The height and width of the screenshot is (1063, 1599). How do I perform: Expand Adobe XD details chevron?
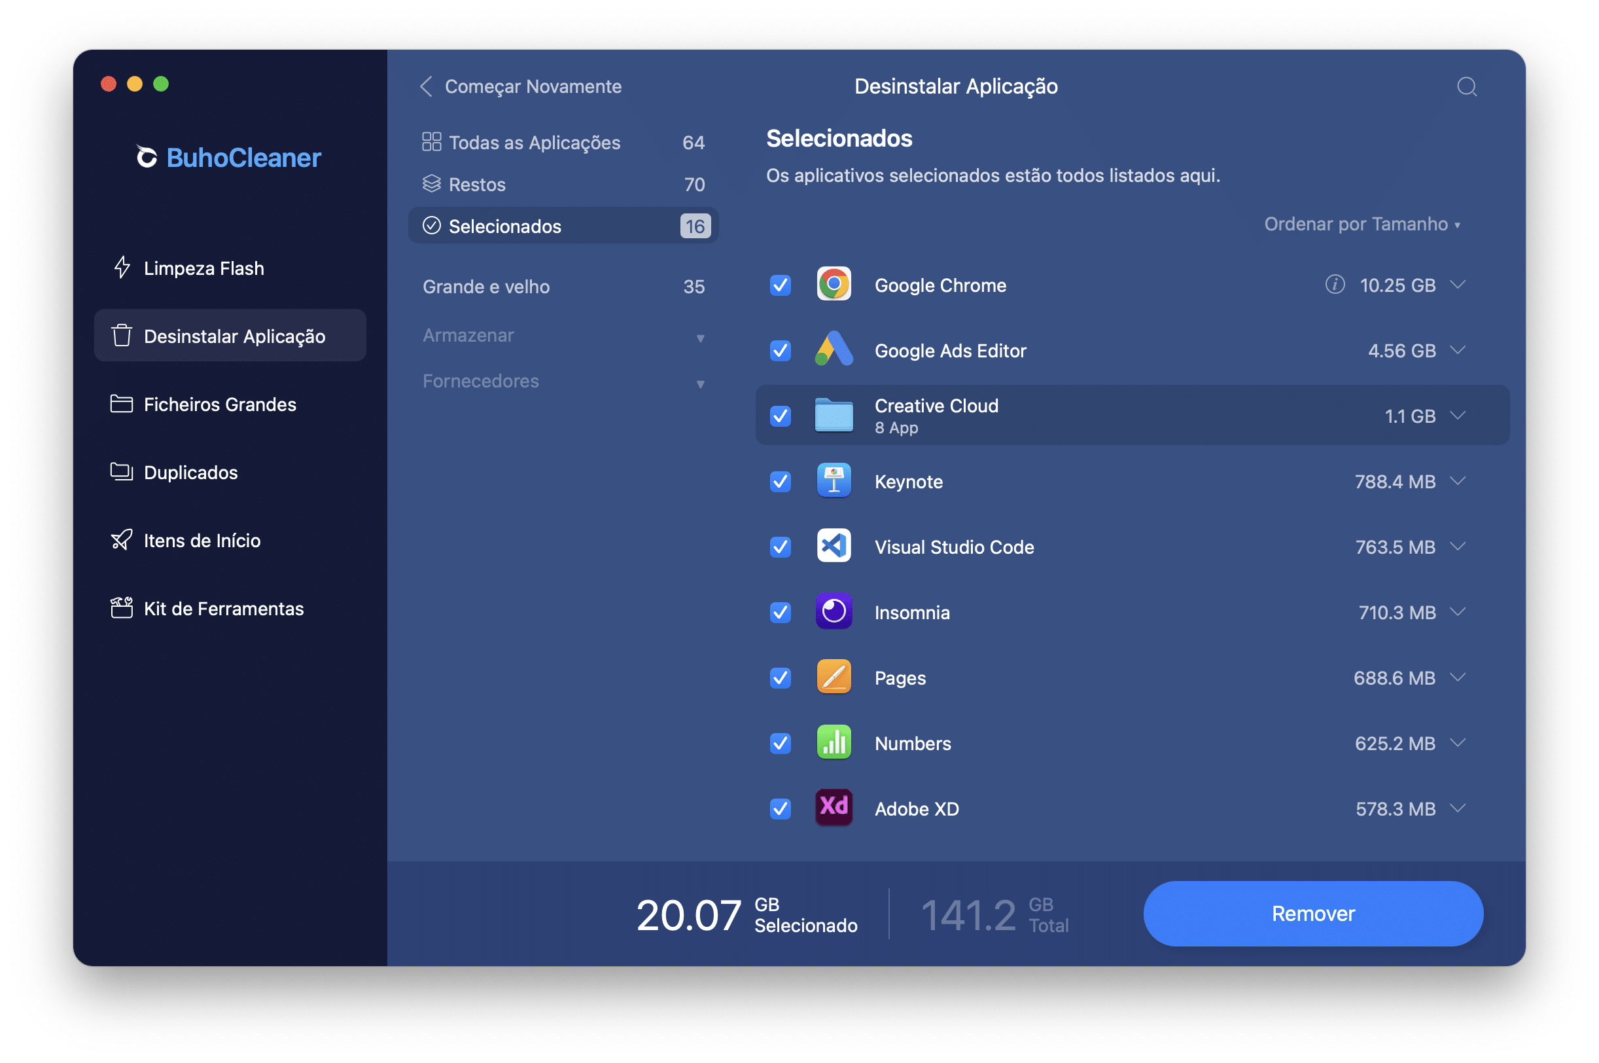coord(1458,808)
